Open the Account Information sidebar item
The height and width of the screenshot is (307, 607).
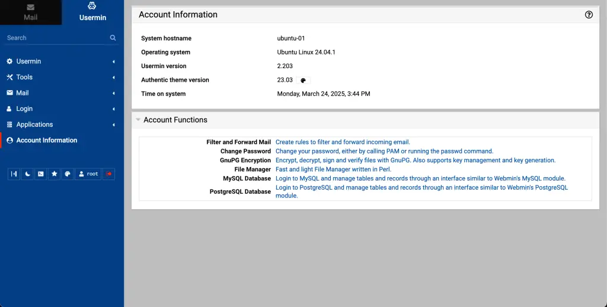click(46, 140)
